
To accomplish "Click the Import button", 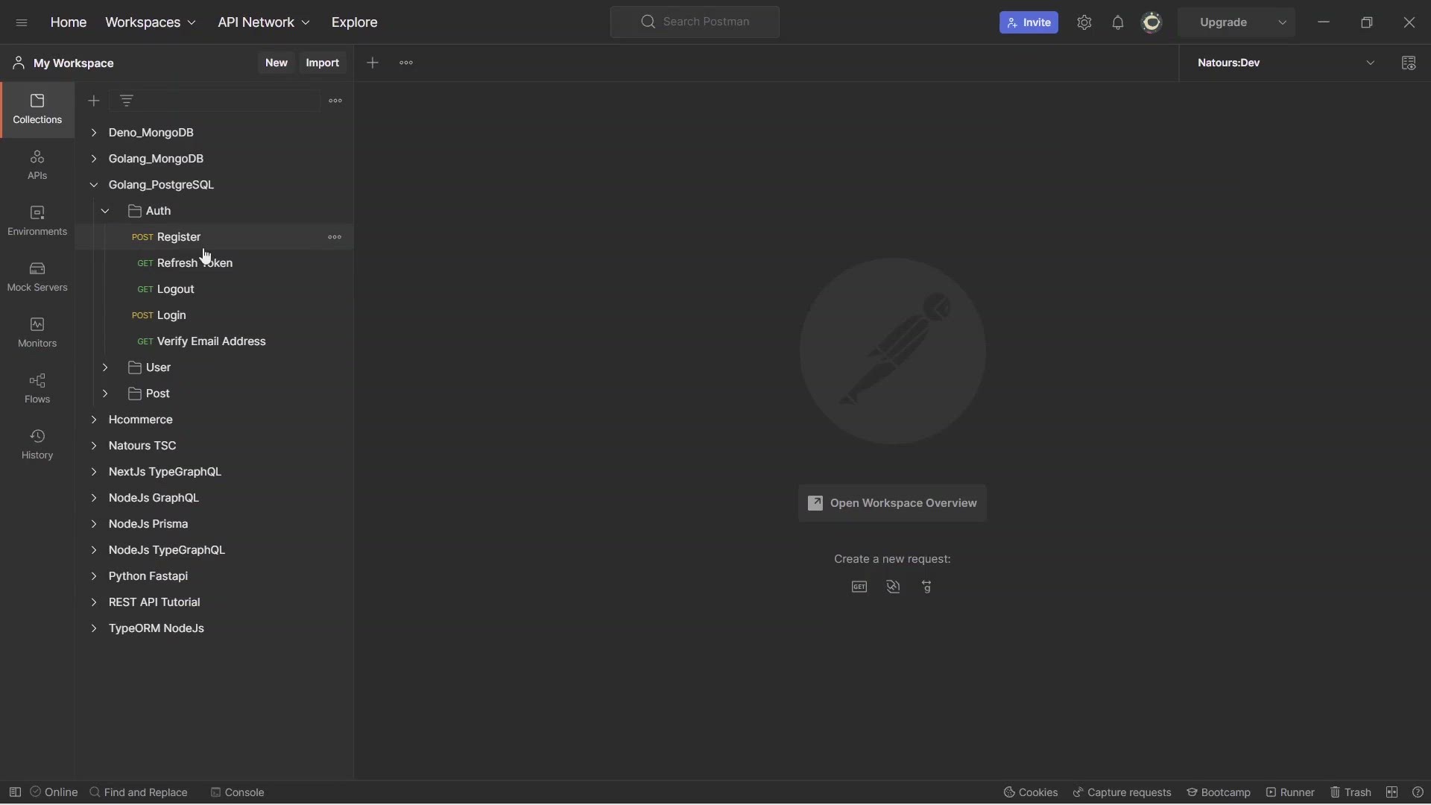I will click(x=323, y=63).
